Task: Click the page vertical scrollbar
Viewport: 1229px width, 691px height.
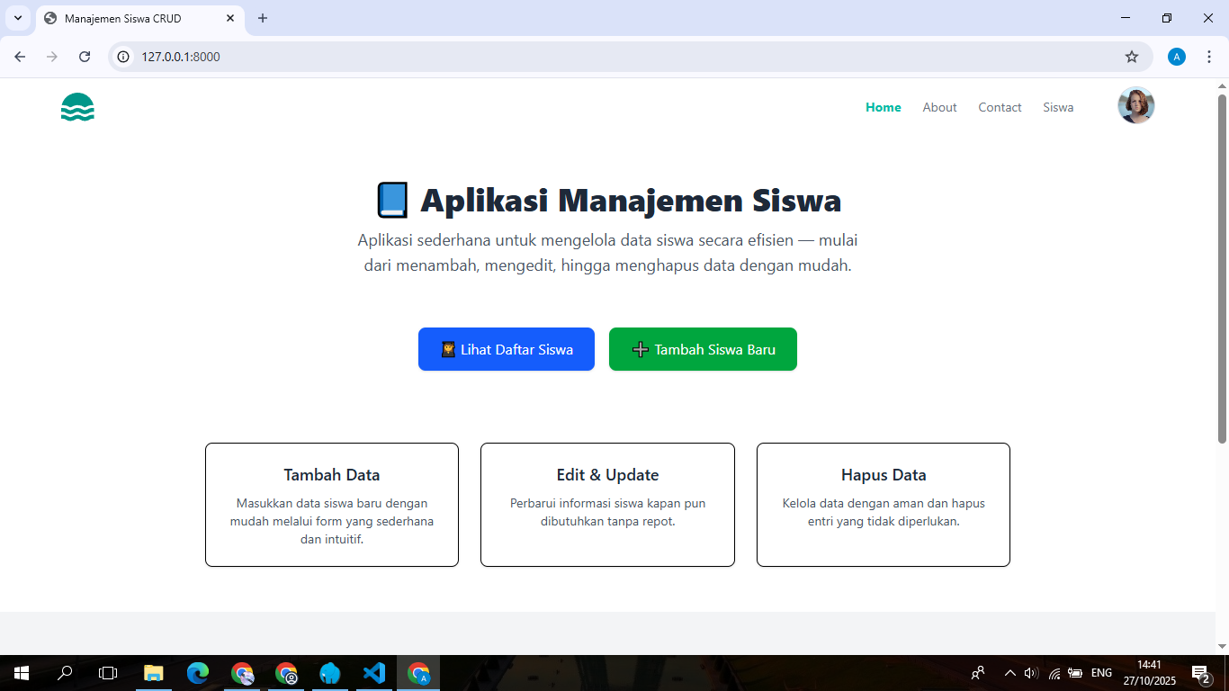Action: (1222, 270)
